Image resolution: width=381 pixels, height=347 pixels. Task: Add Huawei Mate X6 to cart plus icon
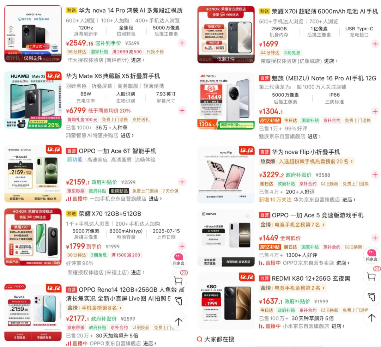(182, 110)
